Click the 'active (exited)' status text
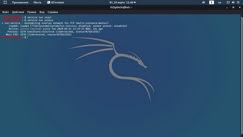243x137 pixels. (x=31, y=29)
